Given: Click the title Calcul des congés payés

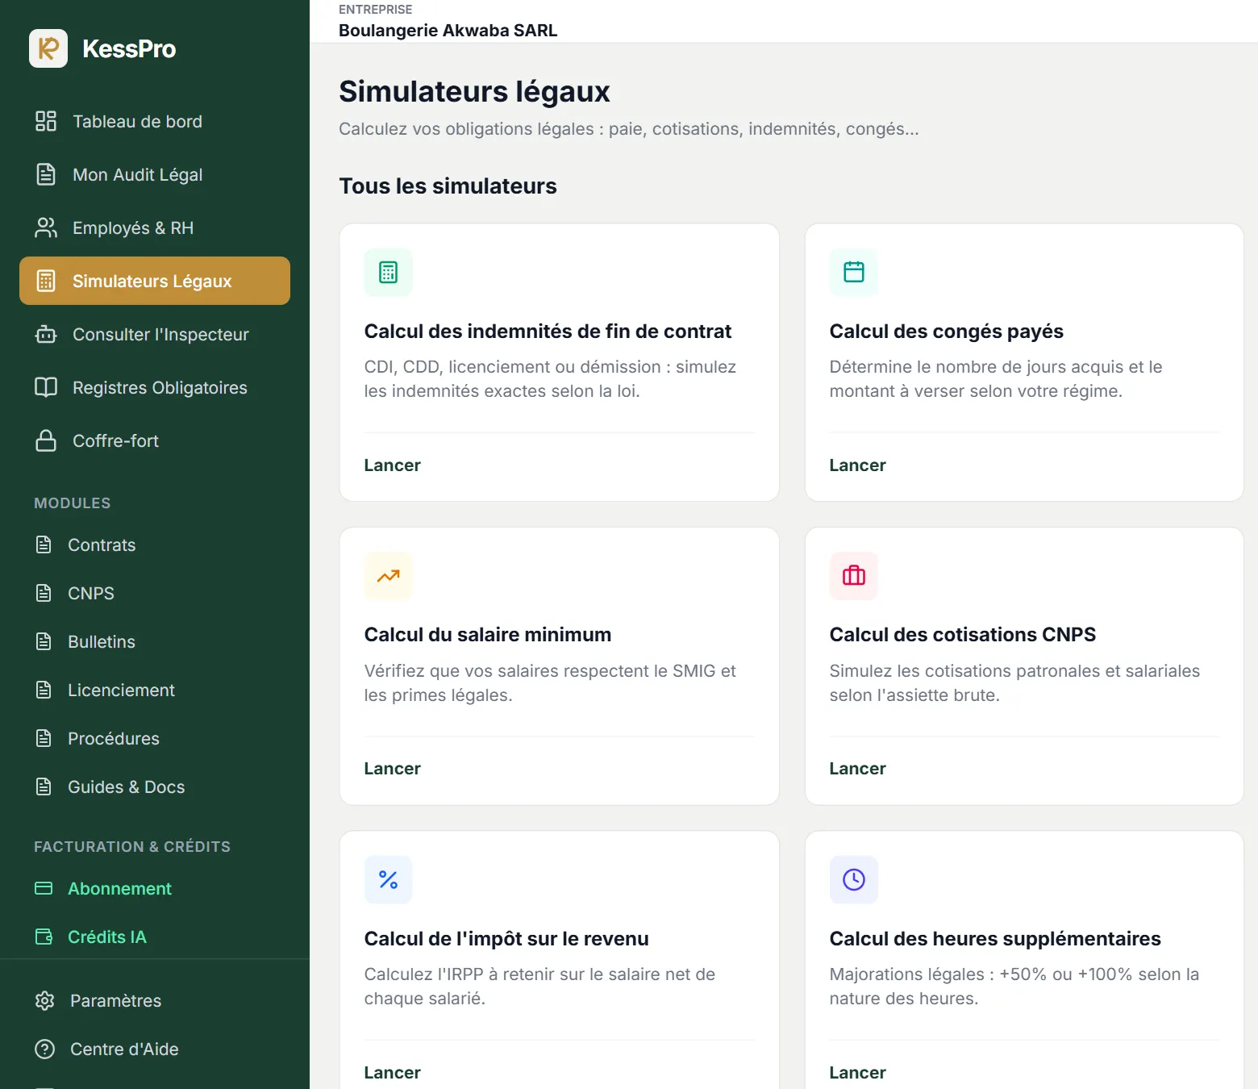Looking at the screenshot, I should [946, 332].
